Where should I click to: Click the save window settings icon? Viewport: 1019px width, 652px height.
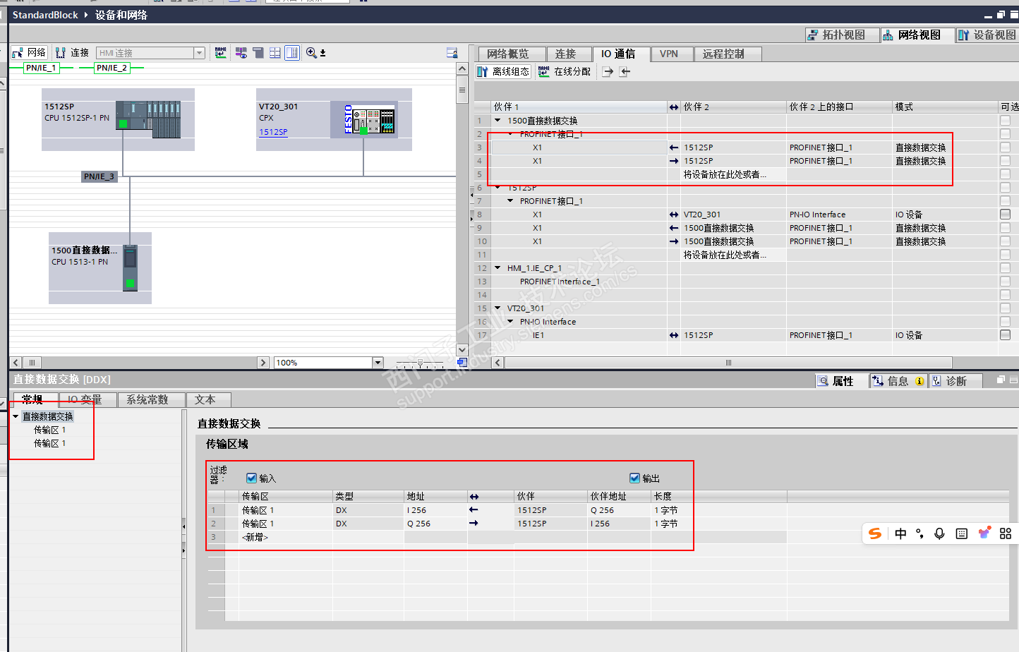click(x=452, y=53)
